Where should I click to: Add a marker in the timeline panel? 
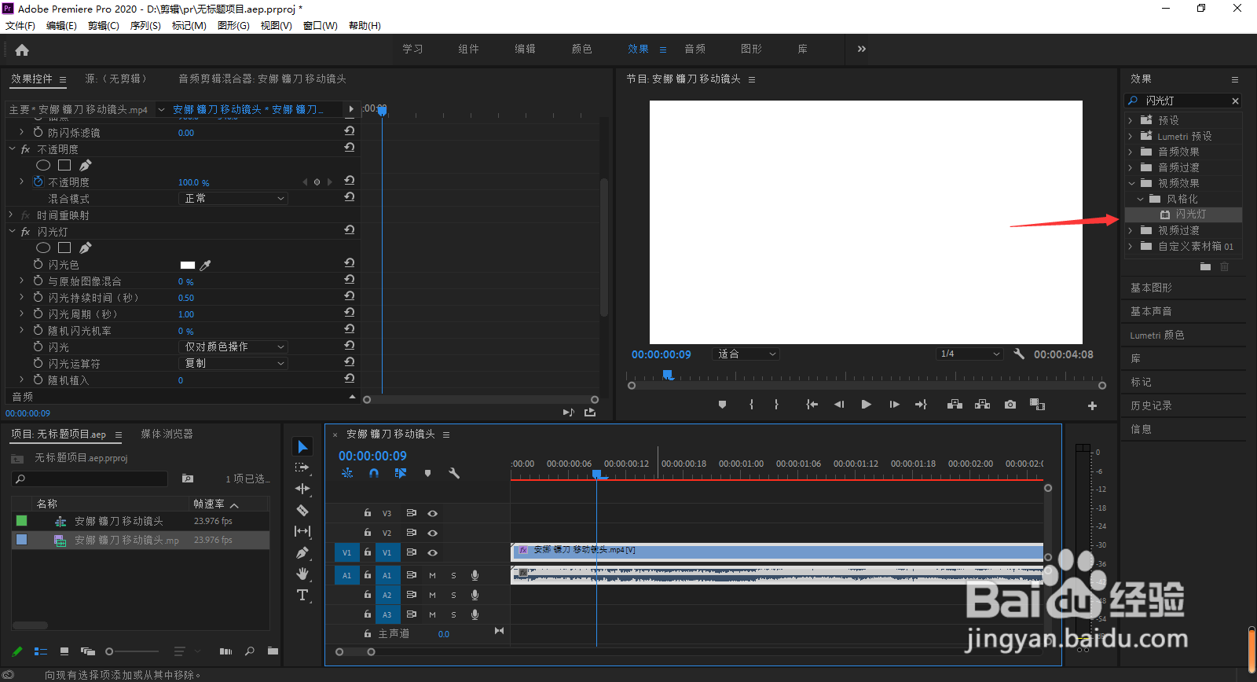coord(427,473)
